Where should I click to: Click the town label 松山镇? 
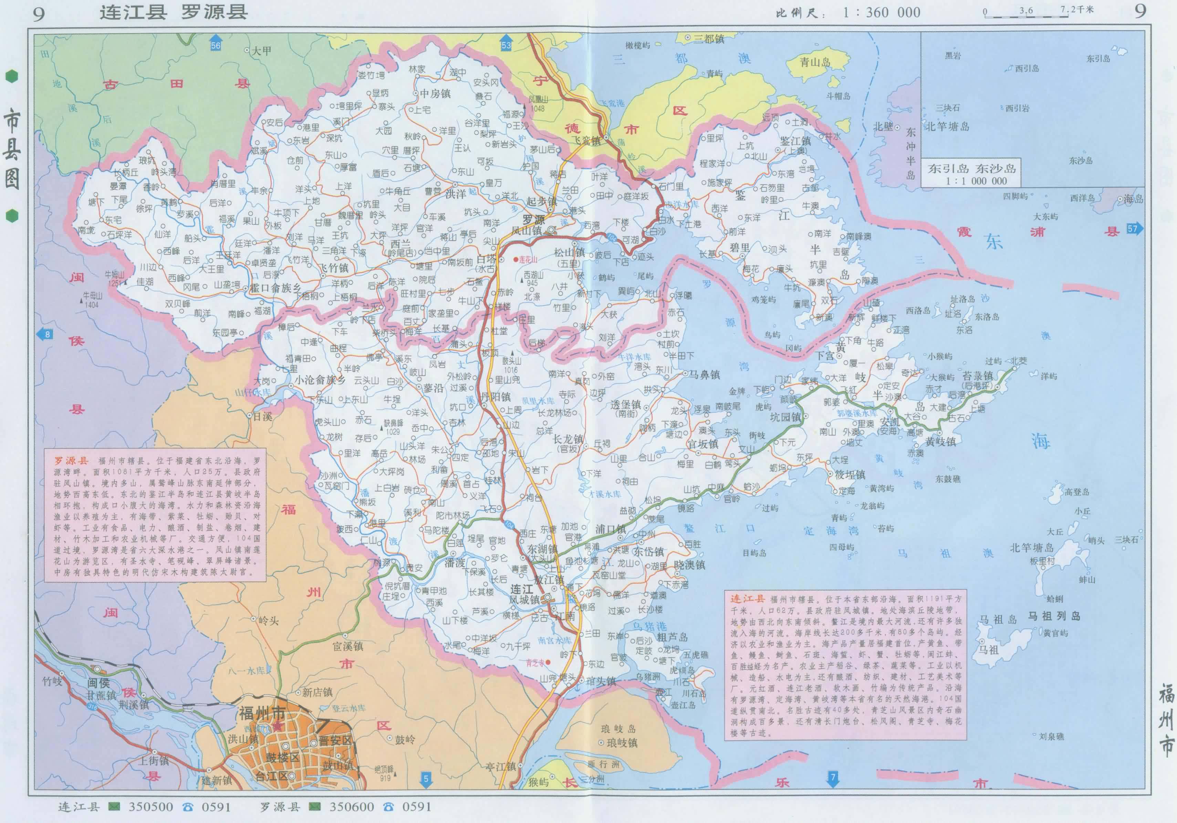(x=569, y=252)
